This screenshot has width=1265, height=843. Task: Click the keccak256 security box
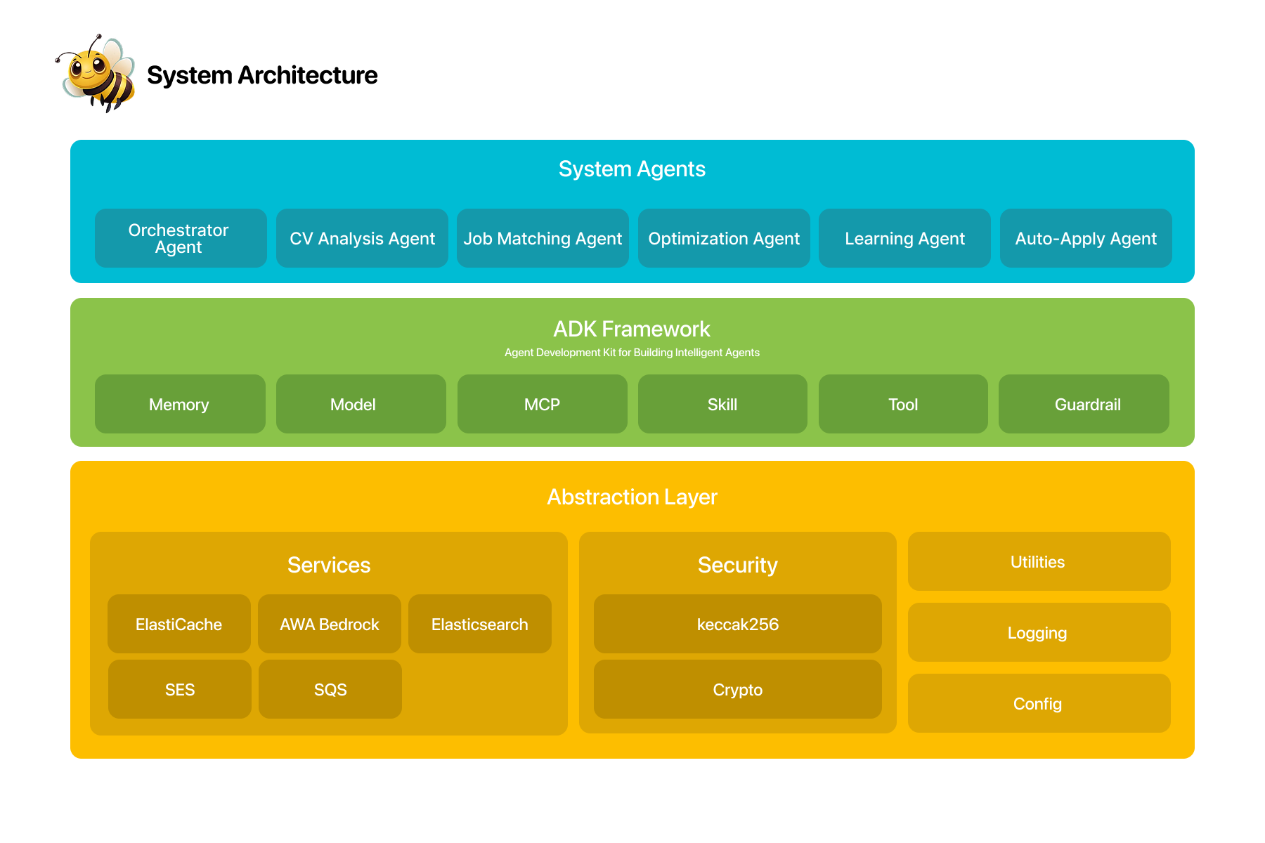[x=738, y=624]
